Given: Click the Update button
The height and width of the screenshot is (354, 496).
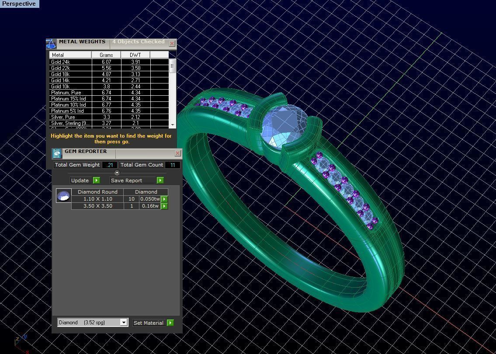Looking at the screenshot, I should pyautogui.click(x=80, y=180).
